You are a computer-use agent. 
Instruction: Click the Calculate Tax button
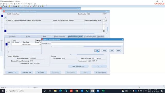pos(27,72)
